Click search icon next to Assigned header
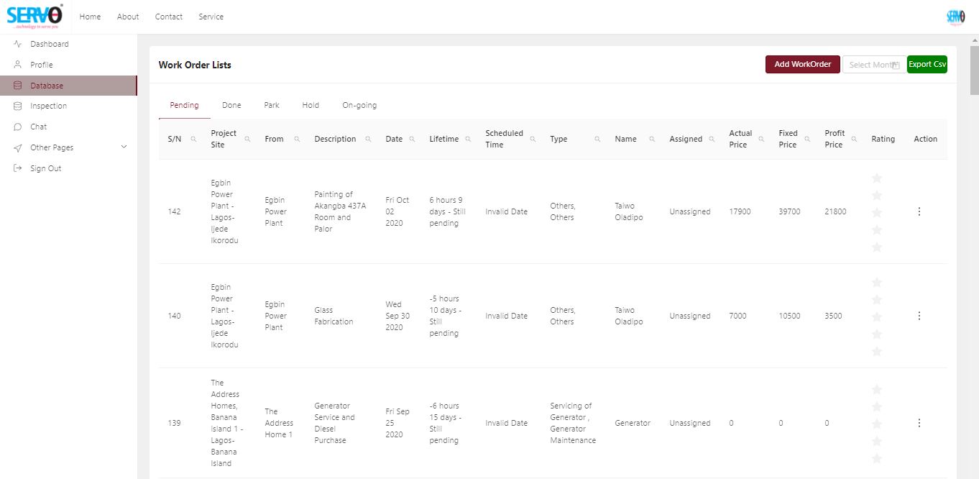 point(712,140)
